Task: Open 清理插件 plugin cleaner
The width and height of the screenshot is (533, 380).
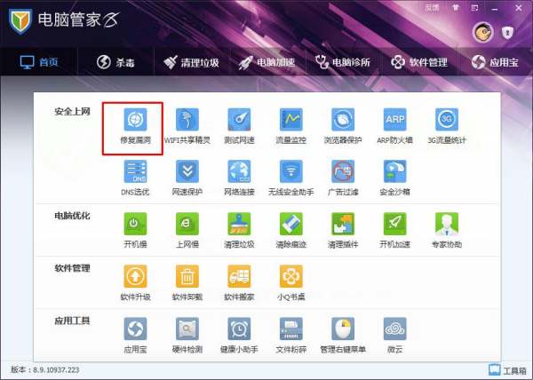Action: tap(343, 231)
